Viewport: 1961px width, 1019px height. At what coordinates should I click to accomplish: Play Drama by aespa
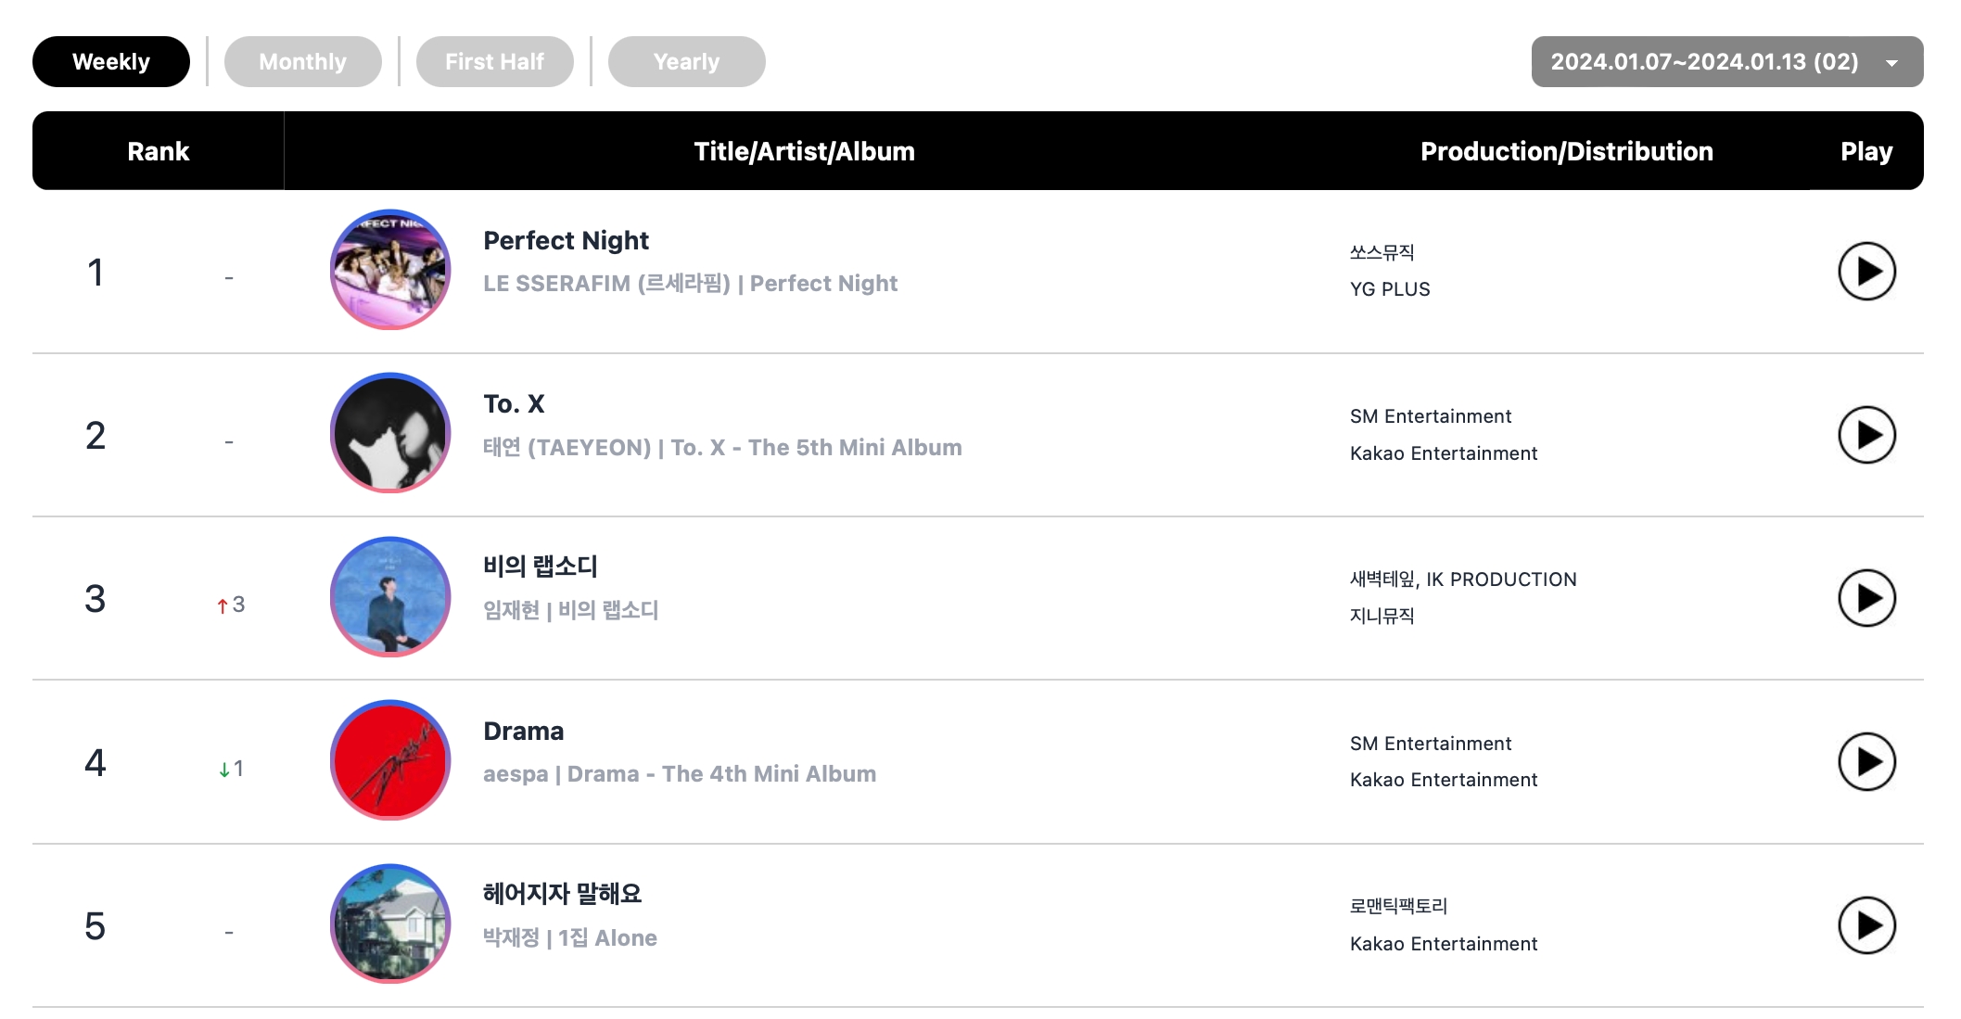[x=1866, y=762]
